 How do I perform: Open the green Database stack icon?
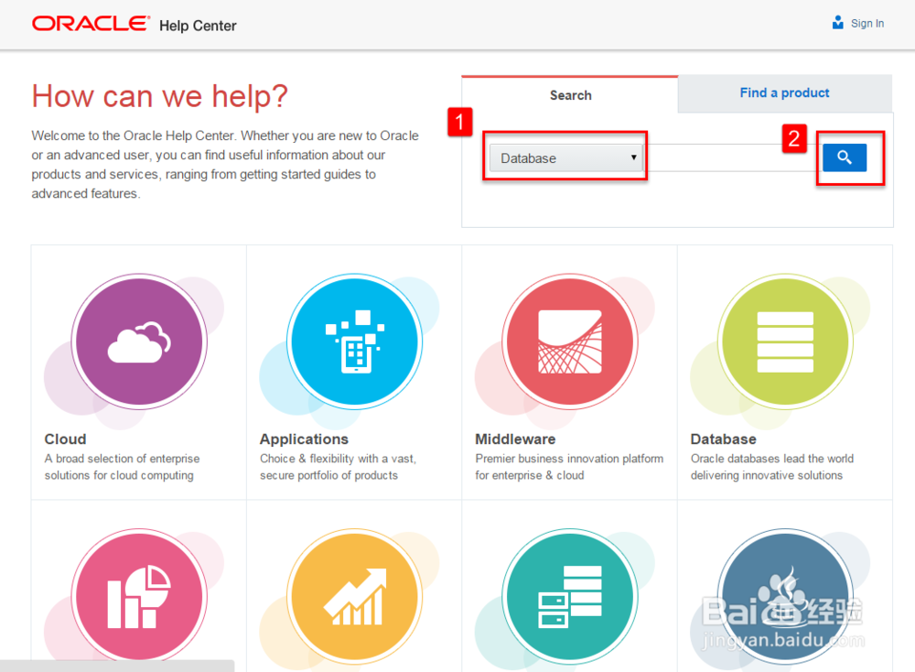785,341
